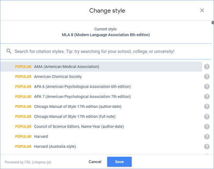Image resolution: width=214 pixels, height=169 pixels.
Task: Show help for American Chemical Society
Action: (207, 77)
